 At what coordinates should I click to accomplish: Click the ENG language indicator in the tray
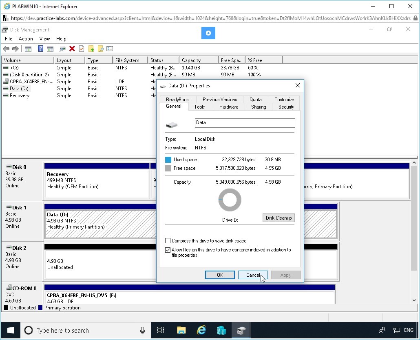409,330
